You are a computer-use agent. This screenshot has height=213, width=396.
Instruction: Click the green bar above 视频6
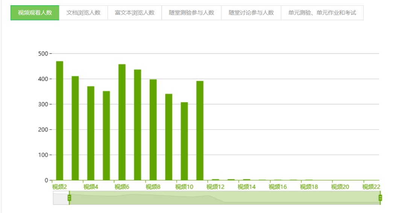[122, 122]
